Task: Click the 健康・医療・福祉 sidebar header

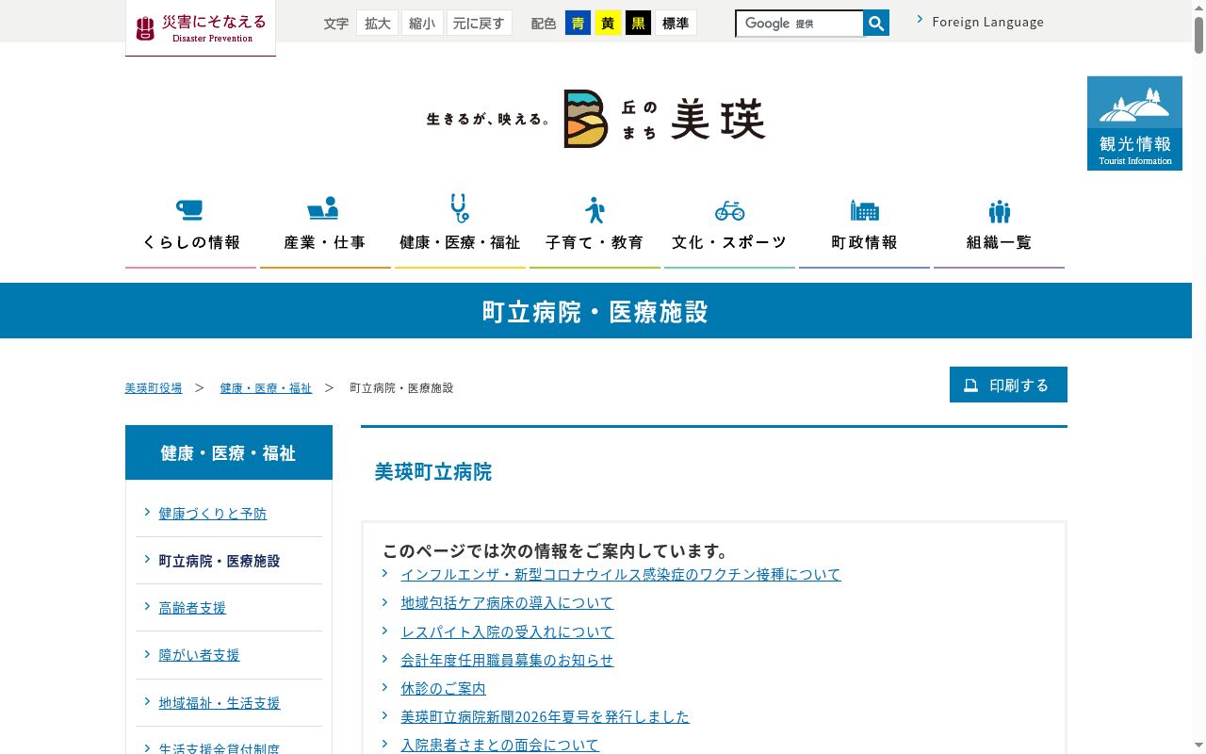Action: tap(229, 452)
